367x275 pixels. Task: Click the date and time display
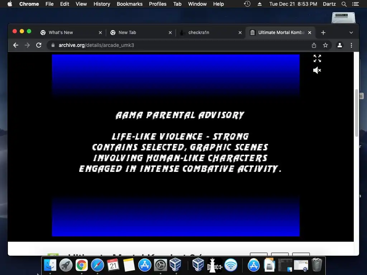click(293, 4)
